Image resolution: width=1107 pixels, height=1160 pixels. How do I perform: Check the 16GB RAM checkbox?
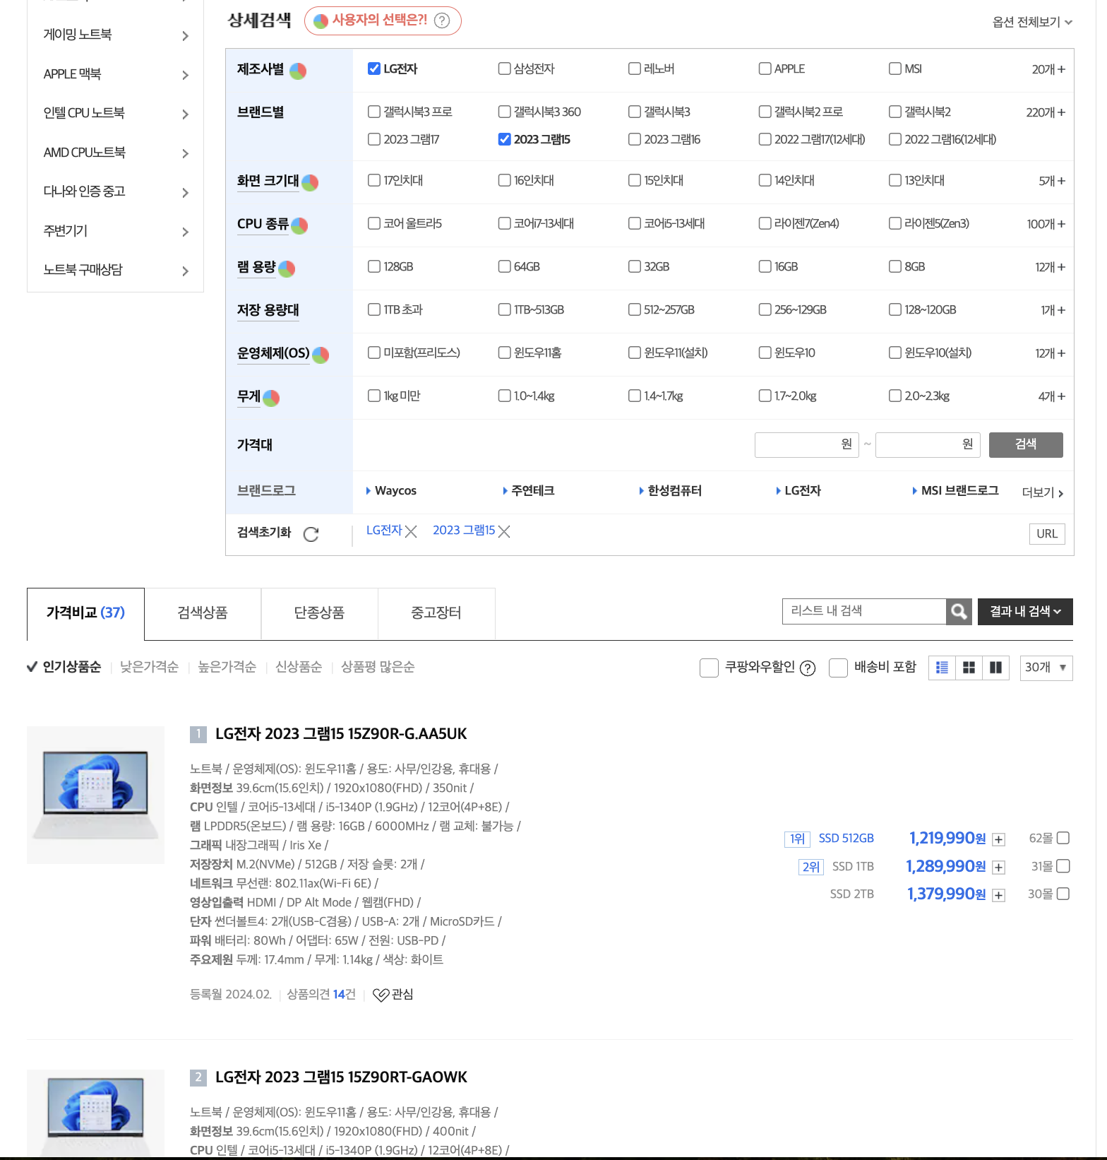(765, 266)
